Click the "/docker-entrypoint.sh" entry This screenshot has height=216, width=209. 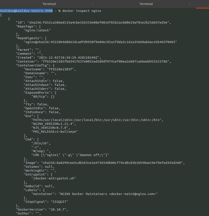point(54,178)
